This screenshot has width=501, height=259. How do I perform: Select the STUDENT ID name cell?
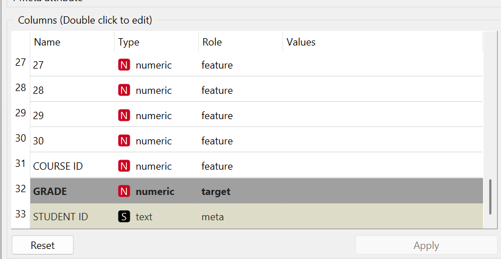[x=72, y=216]
